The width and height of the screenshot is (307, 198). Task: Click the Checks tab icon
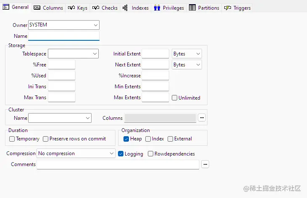[x=96, y=8]
